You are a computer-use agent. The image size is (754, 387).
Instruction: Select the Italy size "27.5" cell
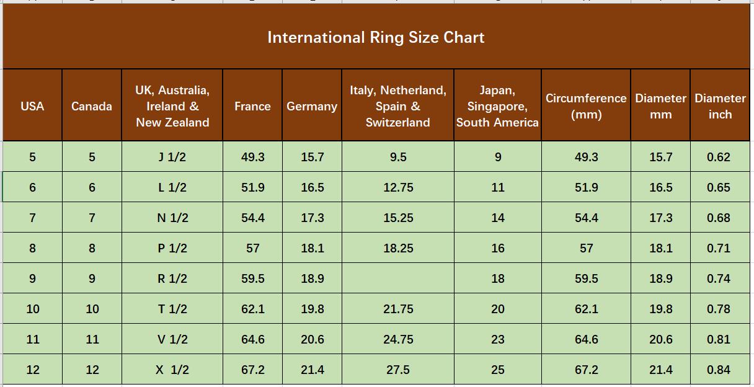(397, 370)
